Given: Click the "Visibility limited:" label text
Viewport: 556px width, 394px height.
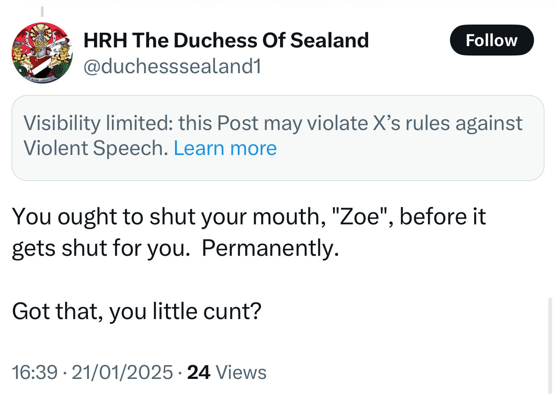Looking at the screenshot, I should coord(98,123).
